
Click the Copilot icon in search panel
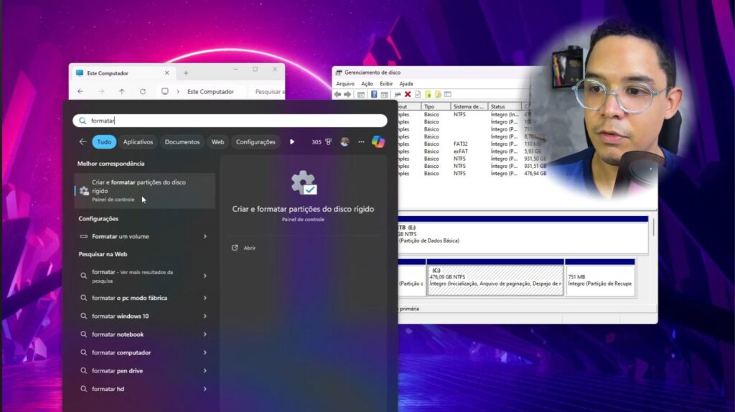[x=378, y=142]
